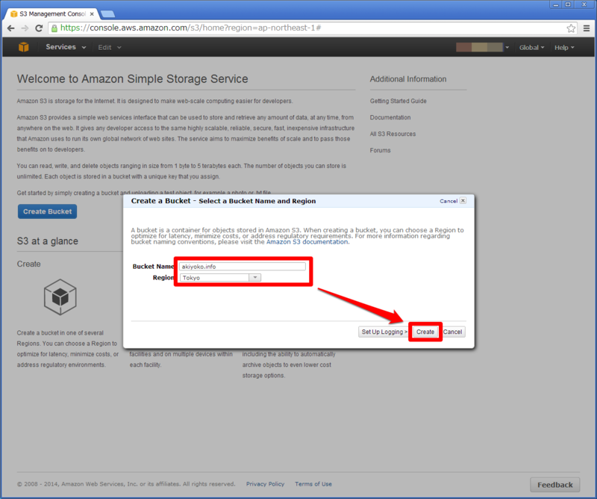The height and width of the screenshot is (499, 597).
Task: Click the browser back arrow
Action: [11, 28]
